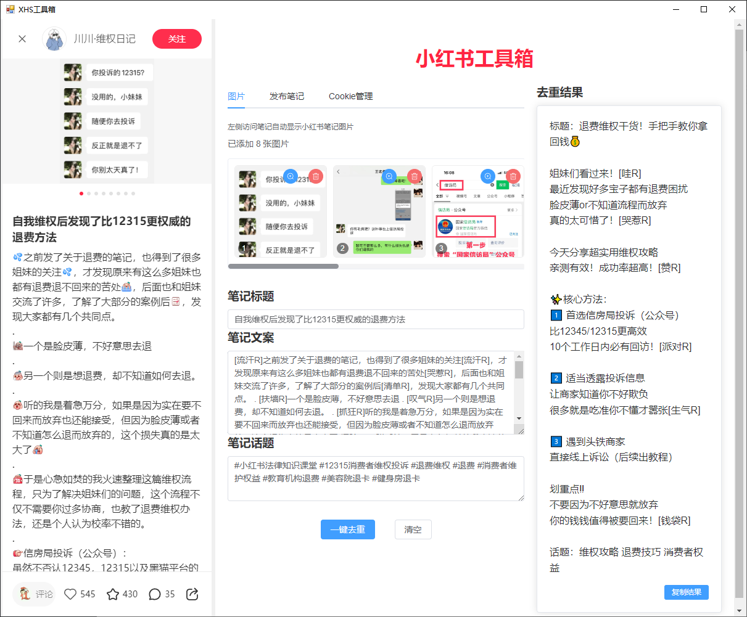Close the note with the X icon

[x=22, y=39]
